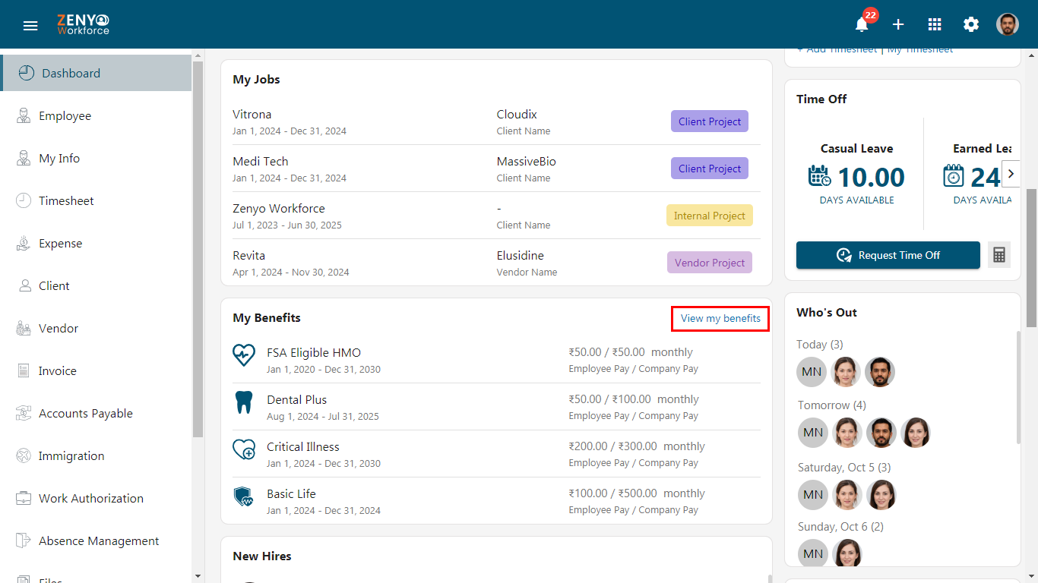Image resolution: width=1038 pixels, height=583 pixels.
Task: Click the sidebar scroll down arrow
Action: click(x=198, y=577)
